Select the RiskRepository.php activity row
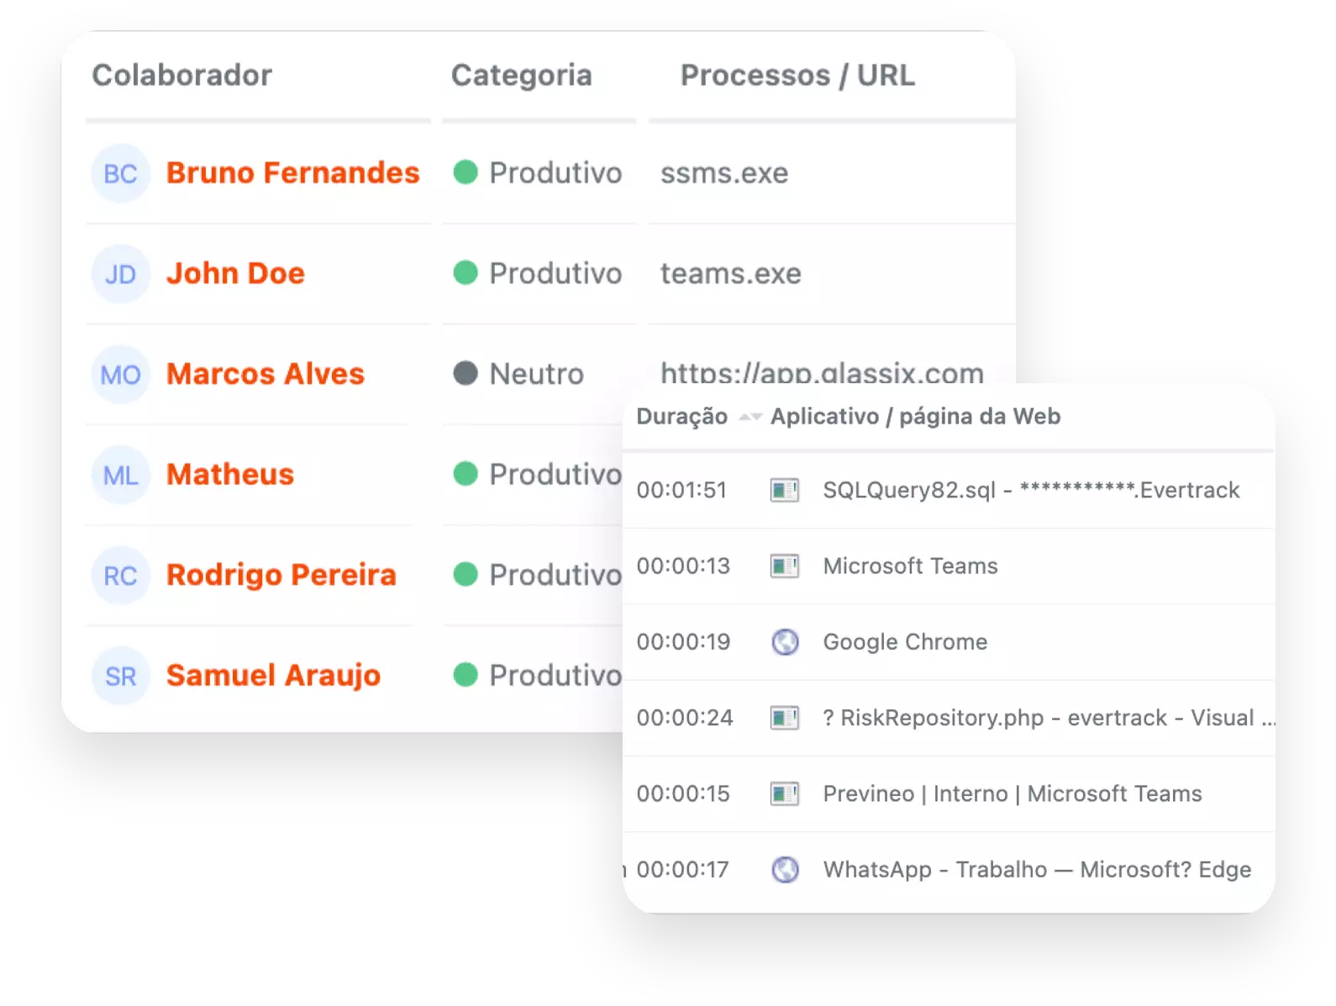 [949, 718]
